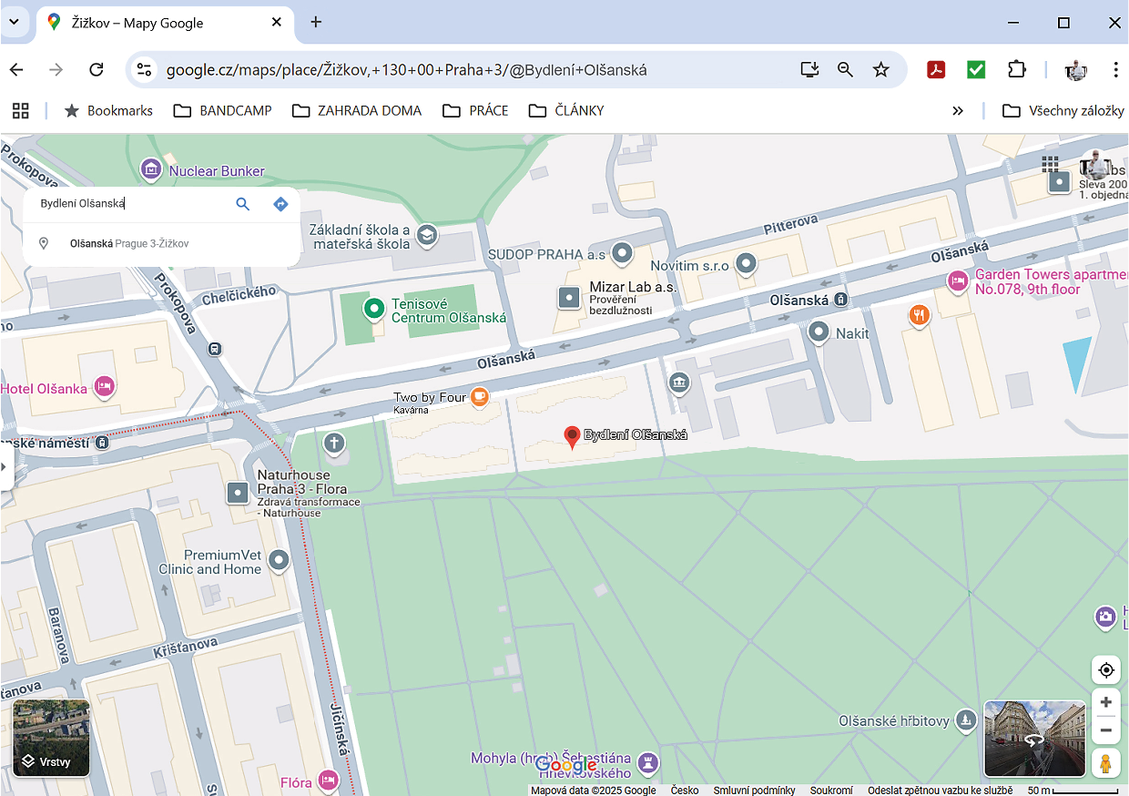This screenshot has width=1129, height=796.
Task: Open a new browser tab
Action: pos(316,22)
